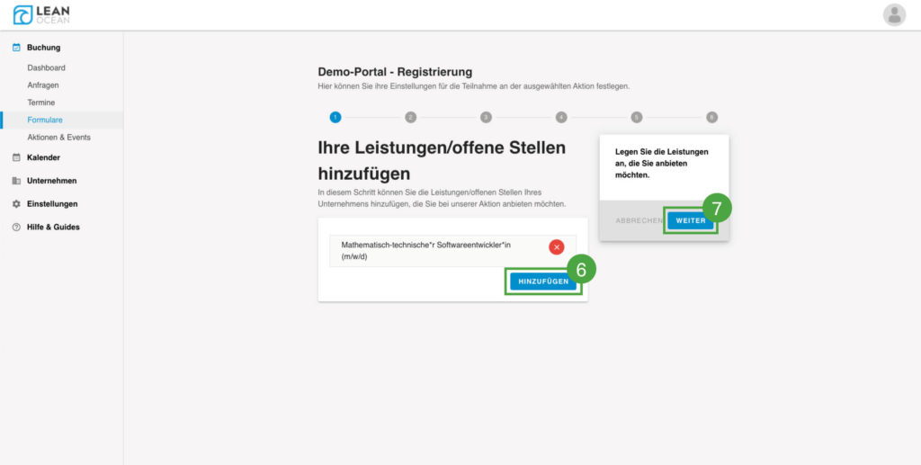
Task: Jump to step 4 in the stepper
Action: click(561, 117)
